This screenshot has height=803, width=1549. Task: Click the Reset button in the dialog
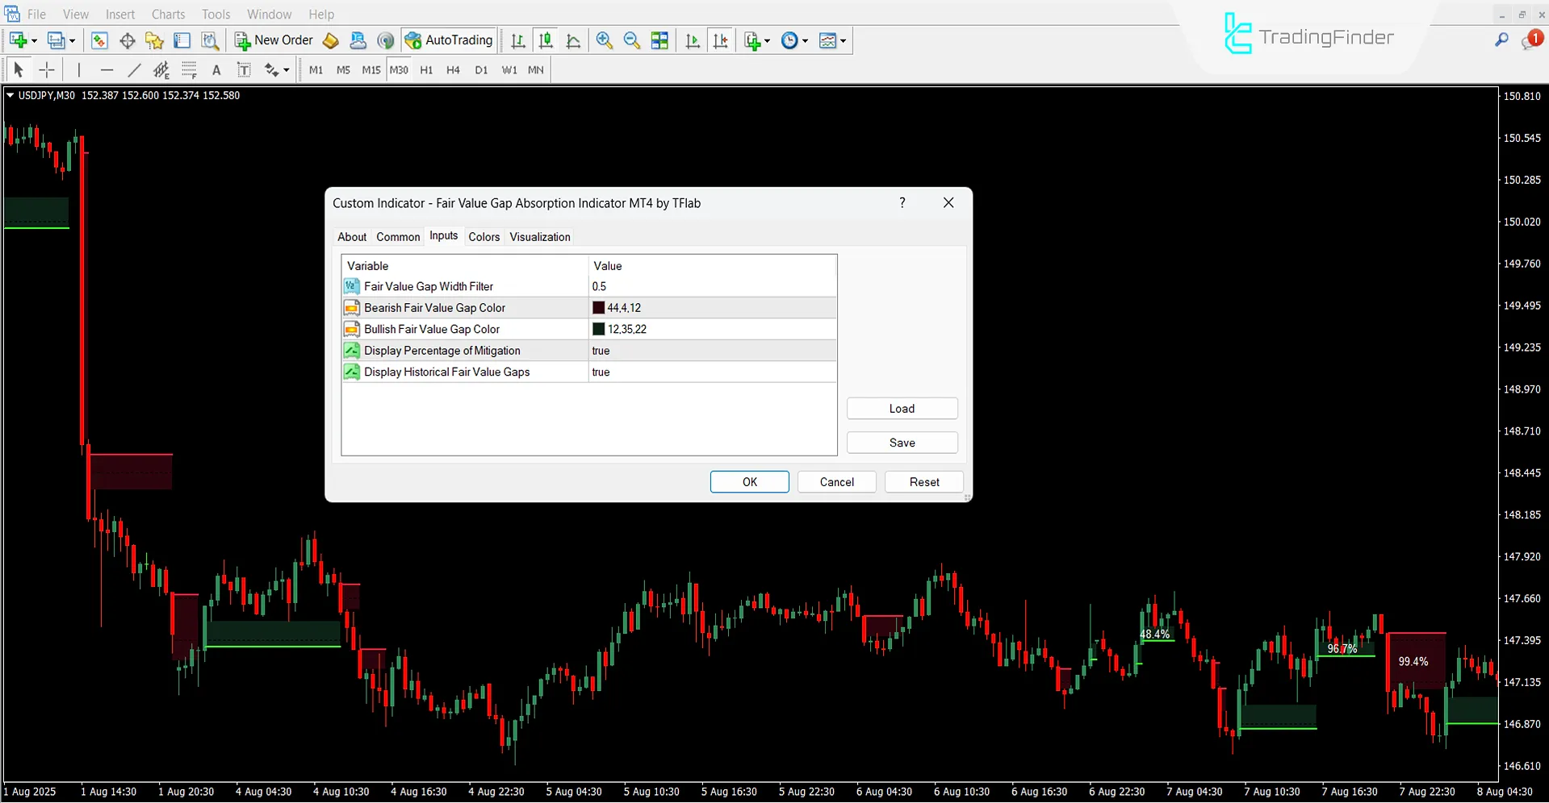click(923, 481)
